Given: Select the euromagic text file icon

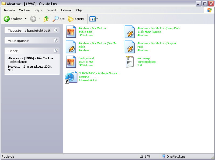Looking at the screenshot, I should (130, 62).
